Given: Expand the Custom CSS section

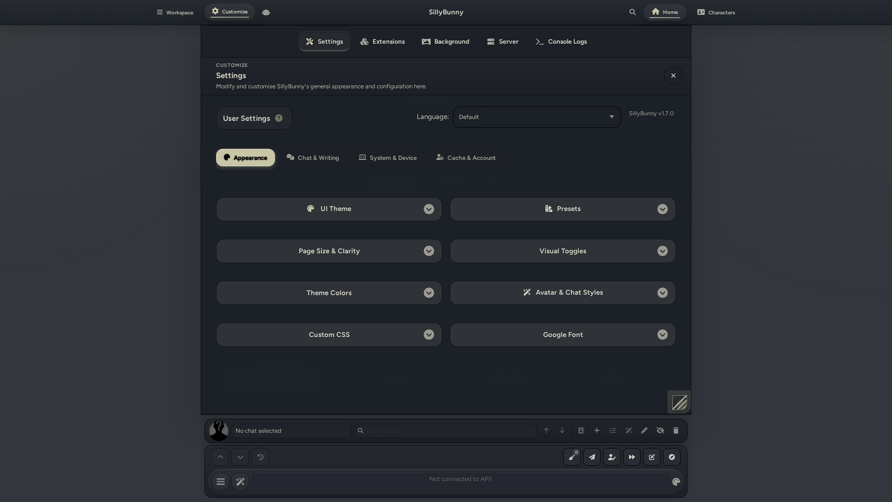Looking at the screenshot, I should 329,335.
